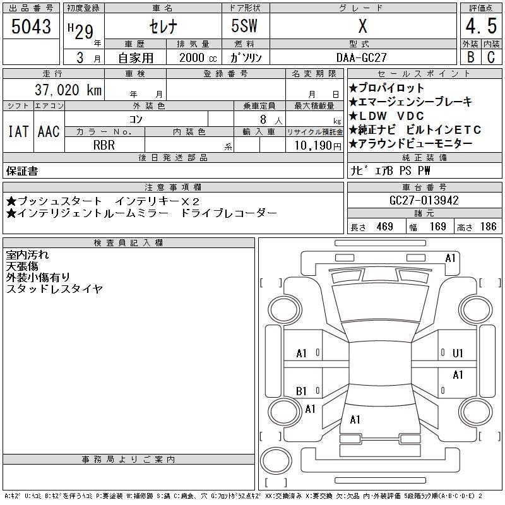505x505 pixels.
Task: Click the car name セレナ
Action: [163, 27]
